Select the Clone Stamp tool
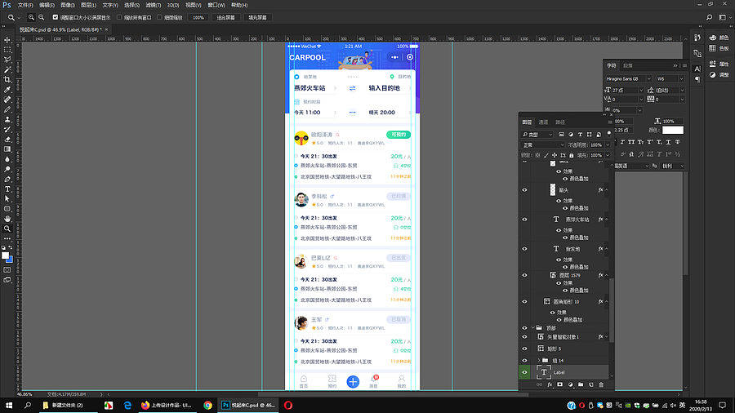 point(7,119)
